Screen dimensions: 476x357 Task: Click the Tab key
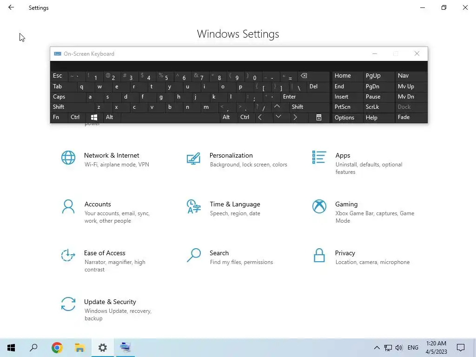pyautogui.click(x=63, y=86)
